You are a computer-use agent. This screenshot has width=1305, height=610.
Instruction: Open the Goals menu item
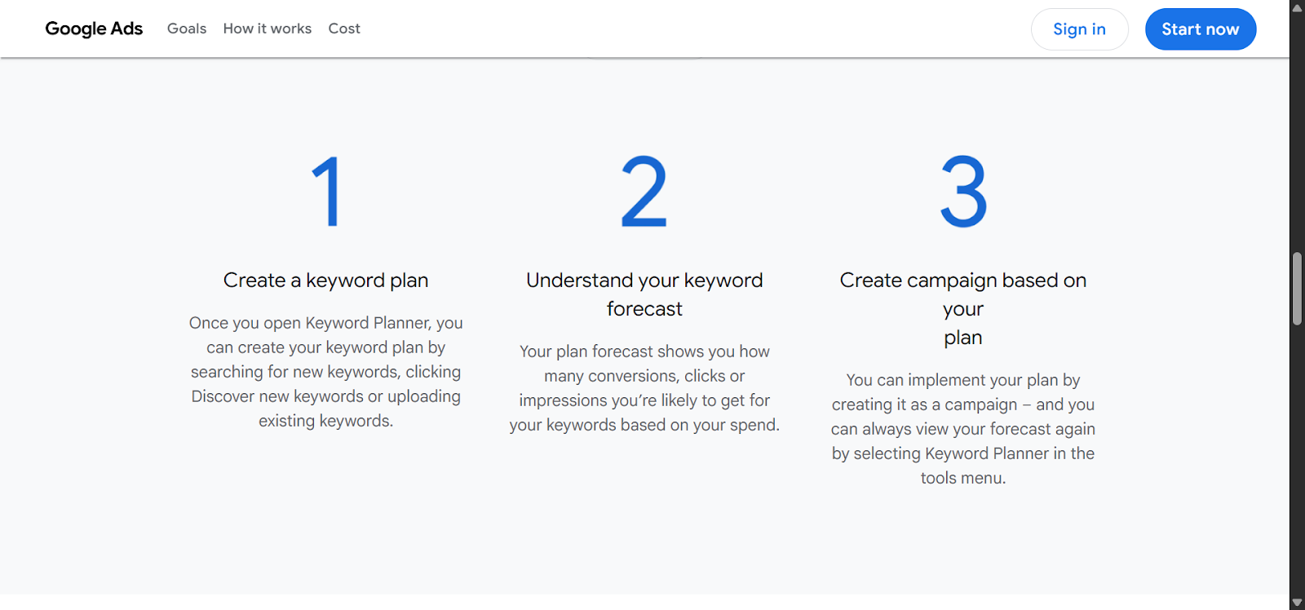[187, 29]
